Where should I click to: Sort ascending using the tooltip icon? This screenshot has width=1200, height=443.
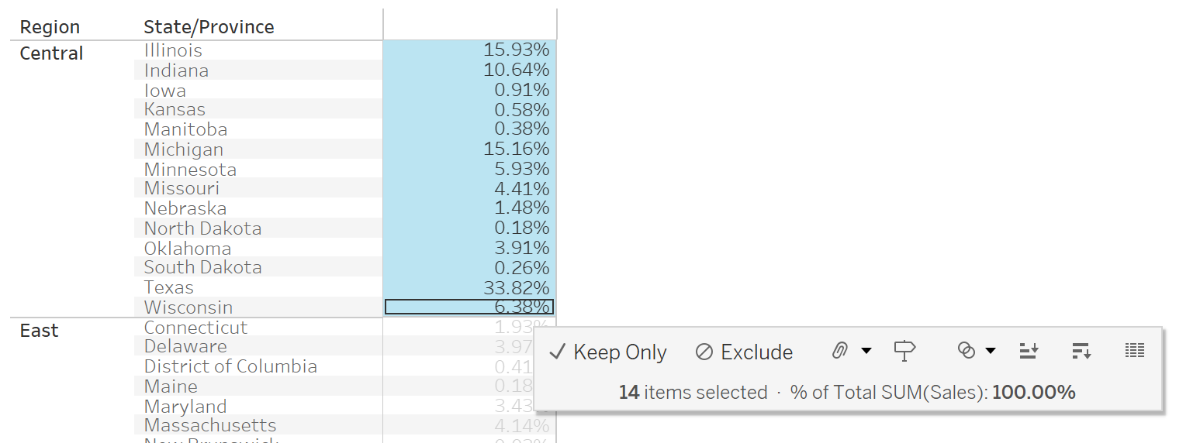[x=1029, y=352]
